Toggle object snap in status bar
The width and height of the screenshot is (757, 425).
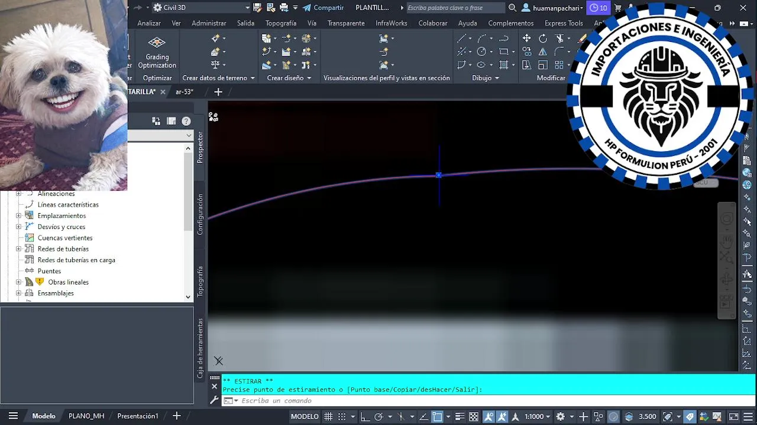coord(437,416)
